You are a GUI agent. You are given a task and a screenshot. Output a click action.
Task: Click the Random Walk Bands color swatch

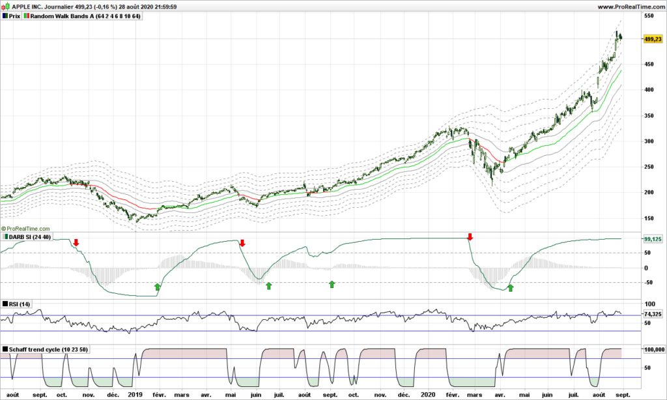(x=26, y=16)
